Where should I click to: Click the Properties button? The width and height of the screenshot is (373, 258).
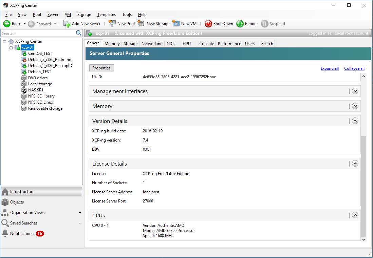[101, 68]
